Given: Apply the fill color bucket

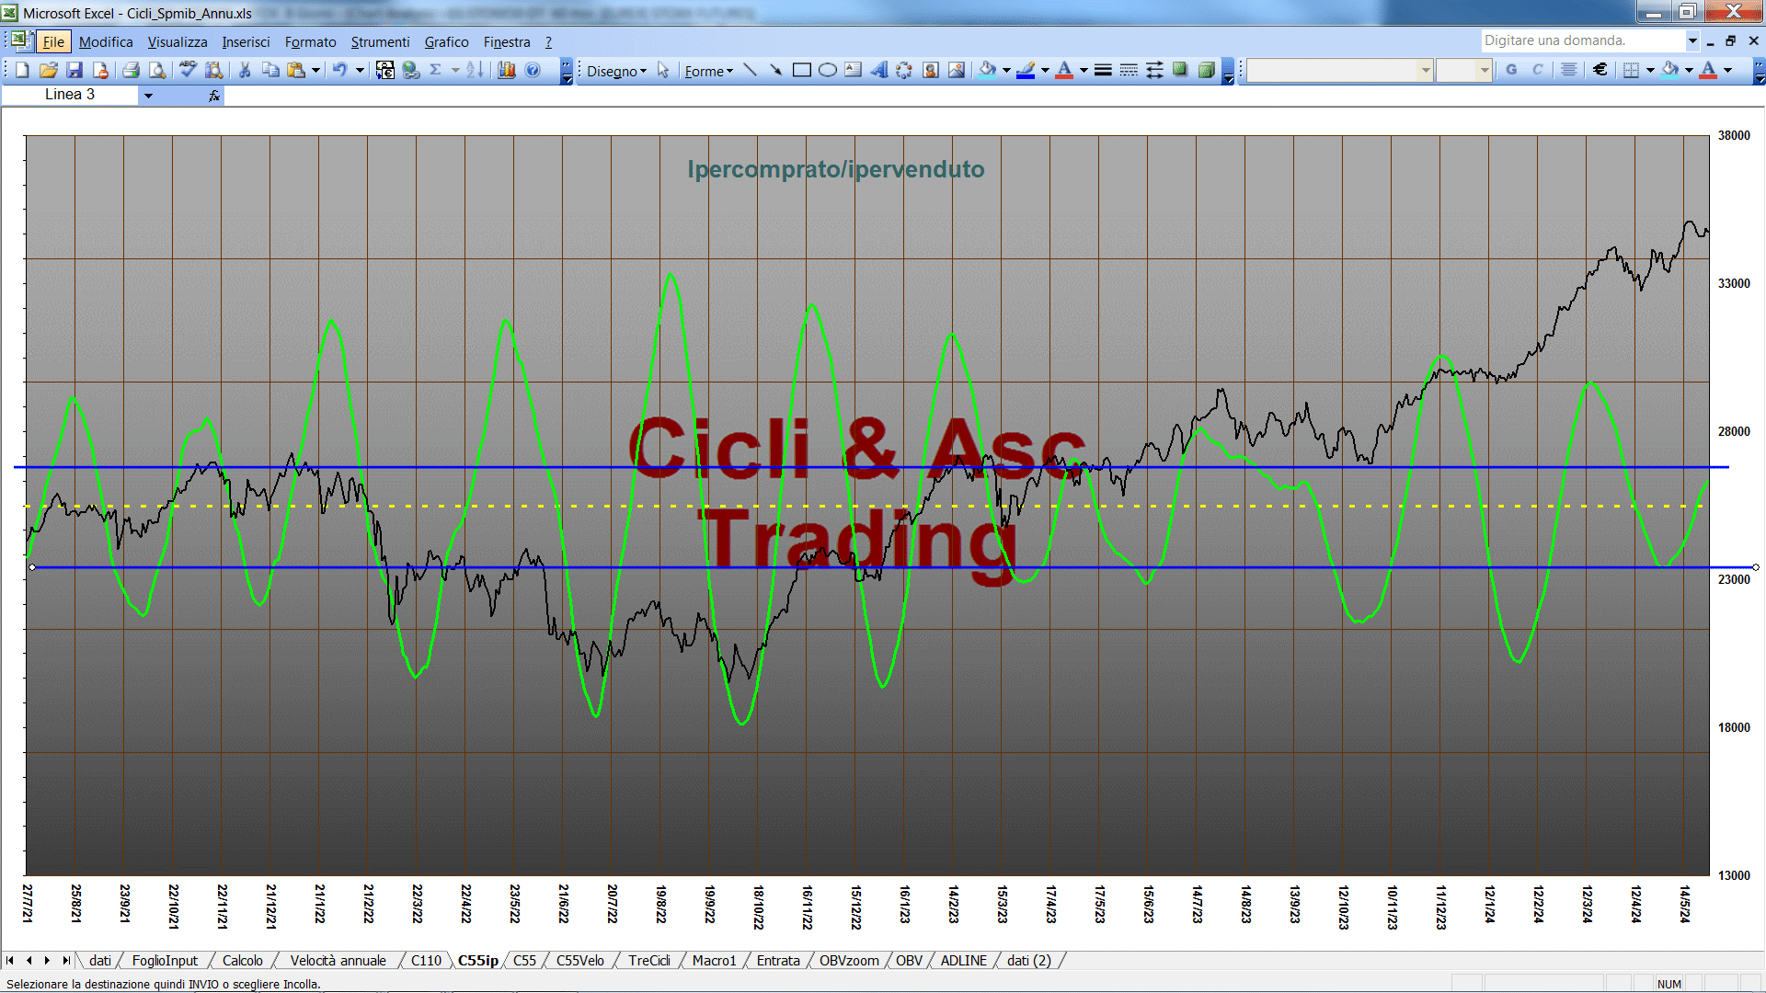Looking at the screenshot, I should (988, 70).
